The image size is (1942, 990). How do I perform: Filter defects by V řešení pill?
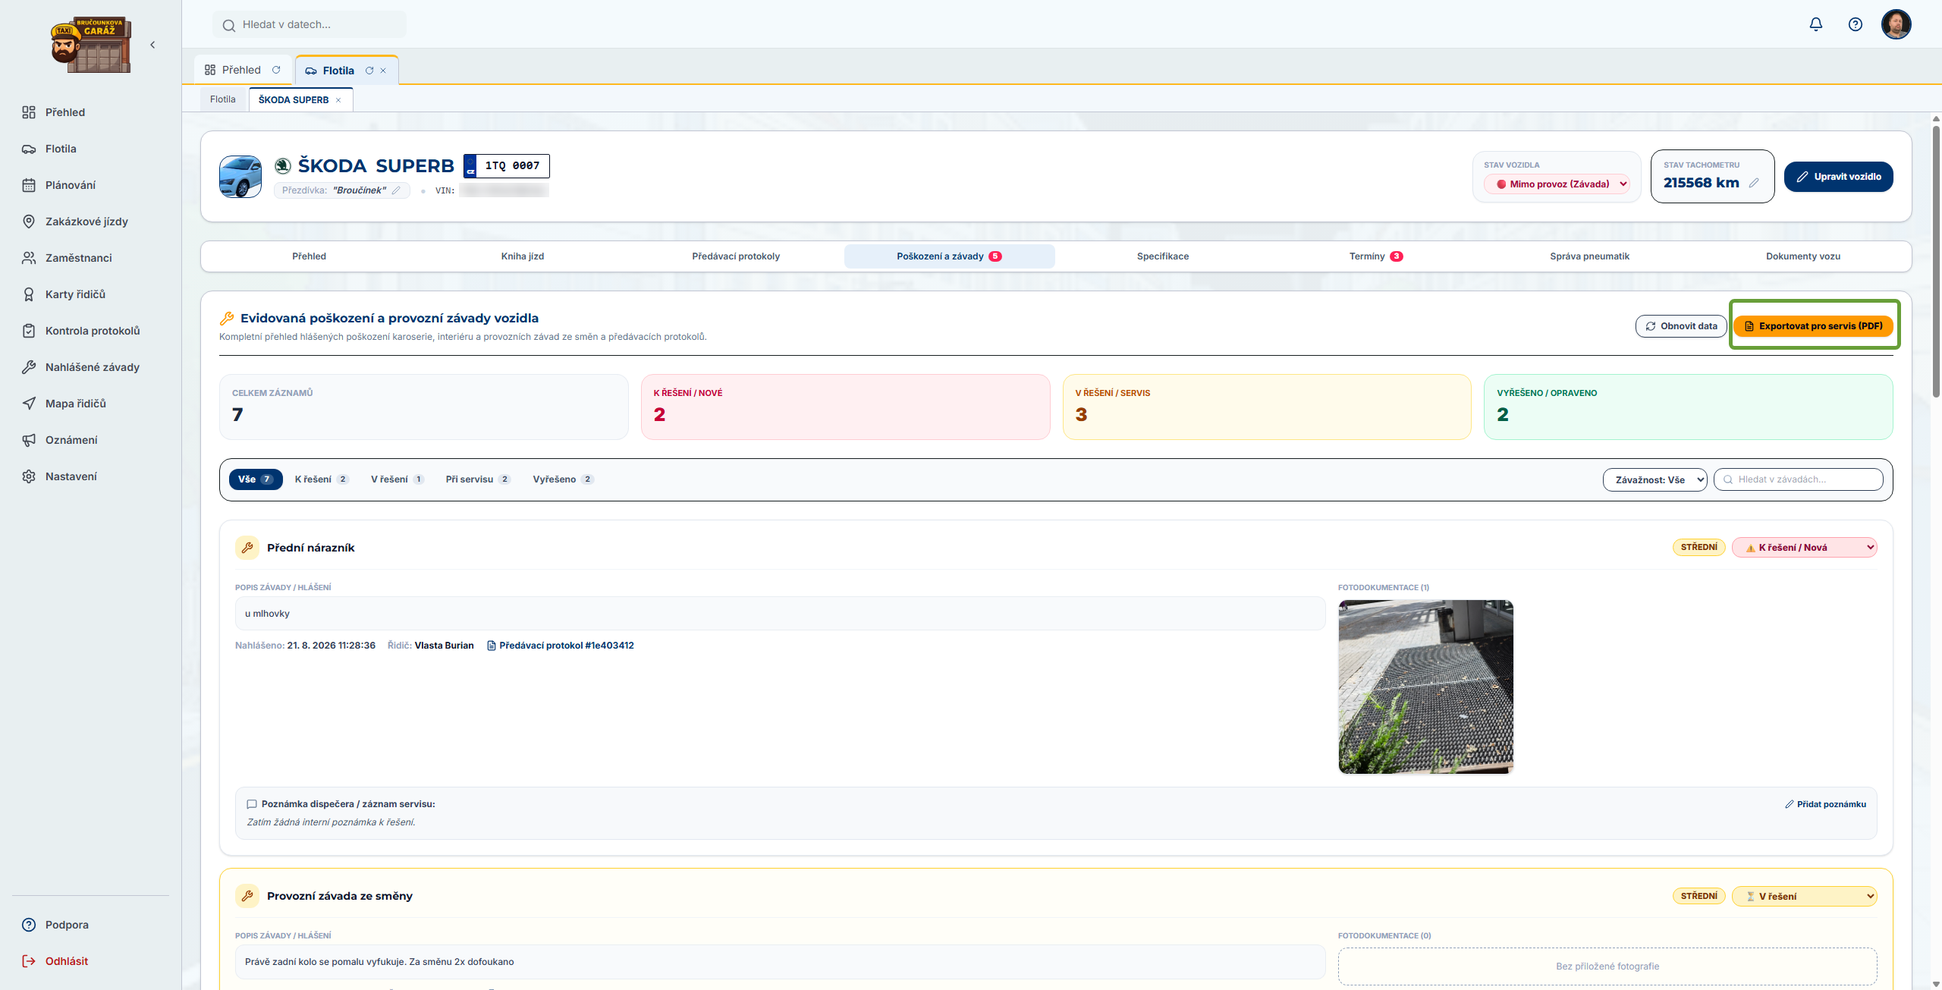[397, 479]
